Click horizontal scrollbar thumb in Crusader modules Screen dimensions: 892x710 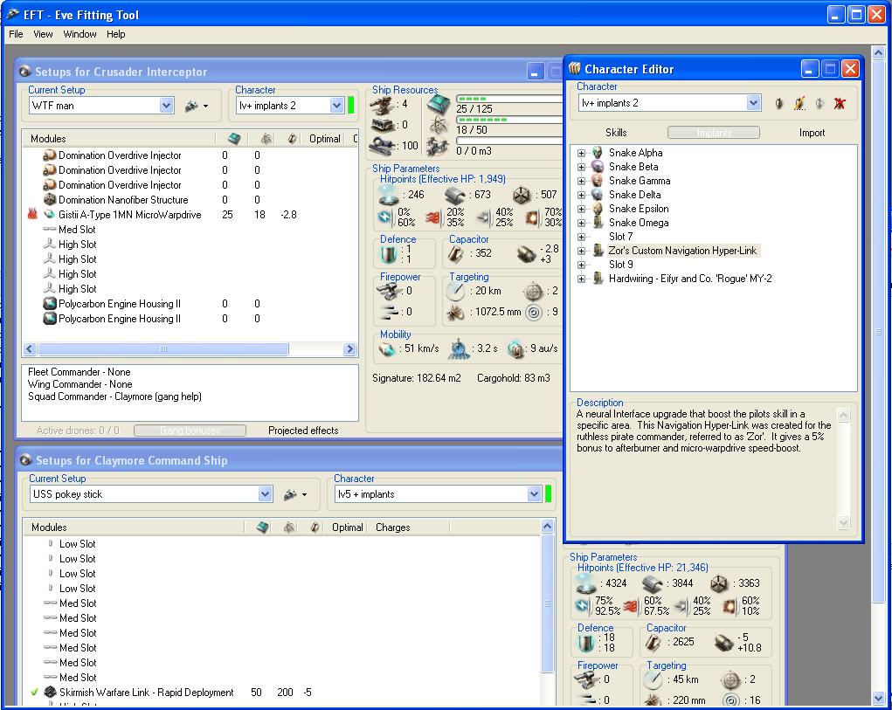click(163, 349)
